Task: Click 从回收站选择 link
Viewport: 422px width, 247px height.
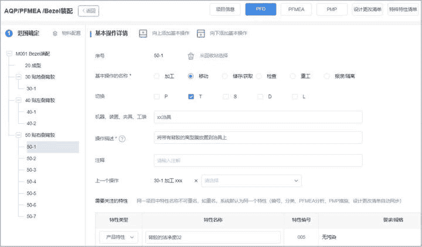Action: [x=214, y=56]
